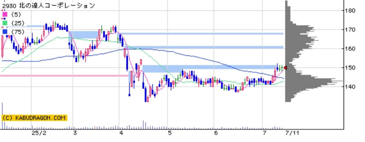The image size is (365, 142).
Task: Click the month 4 axis label
Action: tap(121, 133)
